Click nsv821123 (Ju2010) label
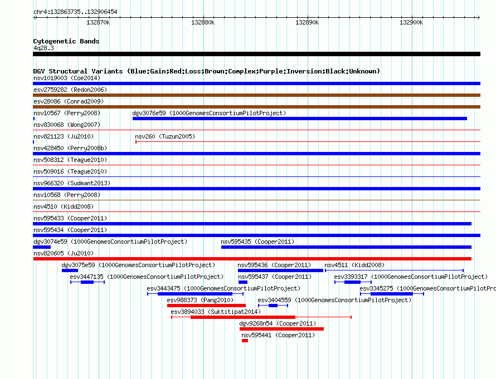 point(64,136)
